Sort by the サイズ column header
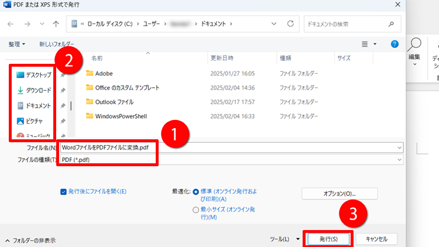439x247 pixels. [344, 58]
